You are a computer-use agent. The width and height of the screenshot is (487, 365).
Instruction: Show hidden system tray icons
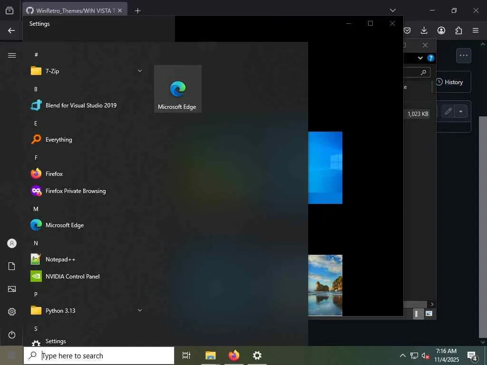(x=402, y=355)
